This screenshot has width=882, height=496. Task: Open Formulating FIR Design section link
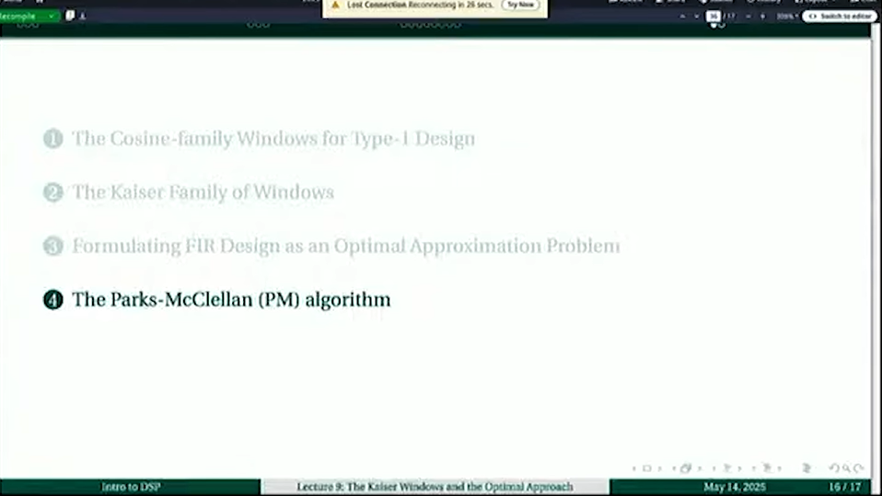click(345, 246)
